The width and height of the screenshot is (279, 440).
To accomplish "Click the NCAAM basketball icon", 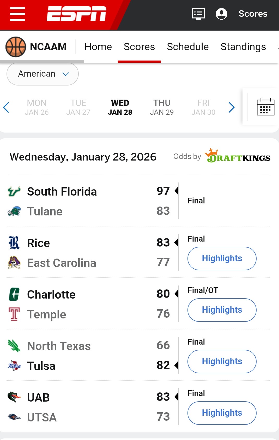I will [16, 47].
